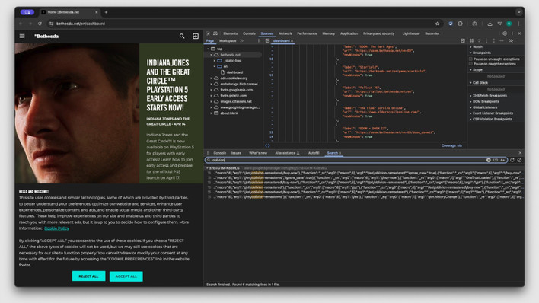539x303 pixels.
Task: Toggle the debugger sidebar icon
Action: (463, 40)
